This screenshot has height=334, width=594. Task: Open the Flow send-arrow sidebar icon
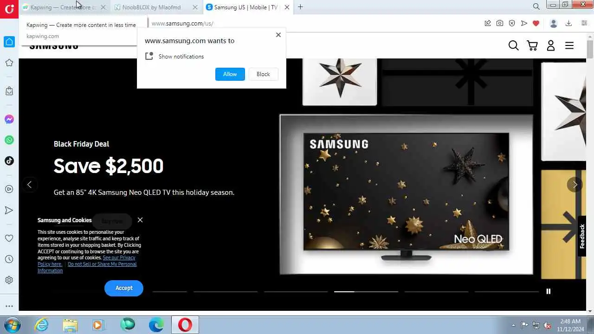(9, 210)
